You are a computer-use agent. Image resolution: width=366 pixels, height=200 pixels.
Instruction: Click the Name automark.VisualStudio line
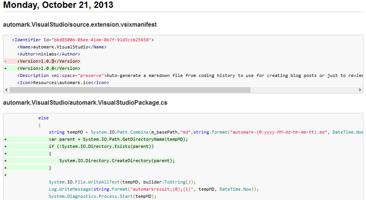coord(62,47)
